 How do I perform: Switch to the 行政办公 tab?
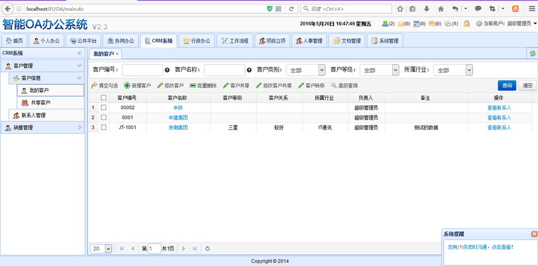[x=197, y=41]
